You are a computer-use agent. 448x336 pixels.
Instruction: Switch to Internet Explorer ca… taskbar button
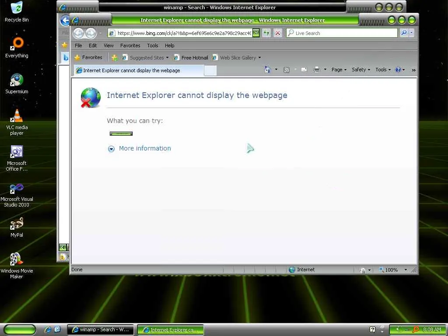[171, 330]
